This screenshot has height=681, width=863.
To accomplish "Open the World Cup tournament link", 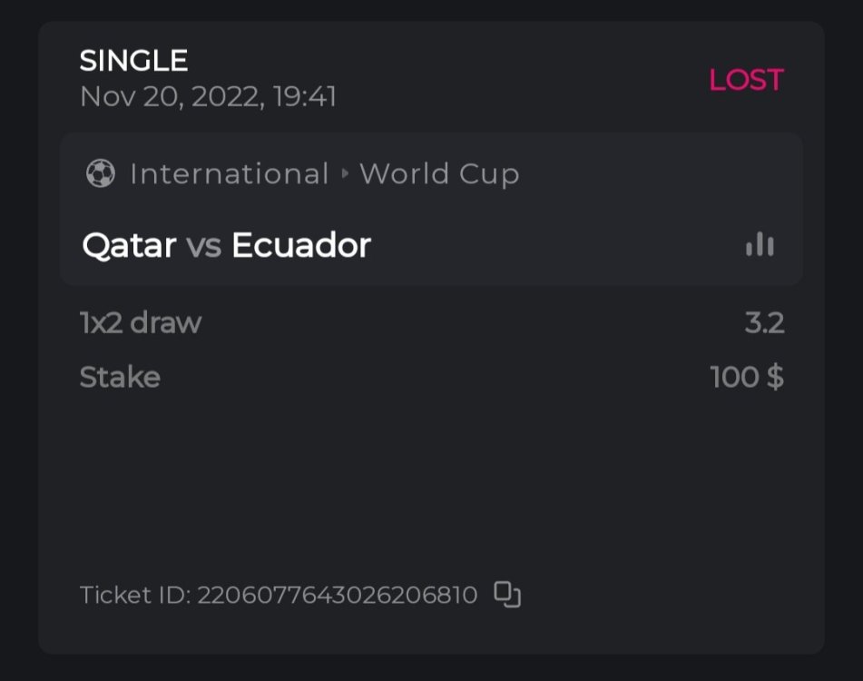I will 439,173.
